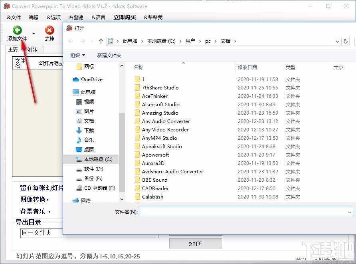Open the 右窗键 menu
The image size is (356, 264).
[x=76, y=17]
